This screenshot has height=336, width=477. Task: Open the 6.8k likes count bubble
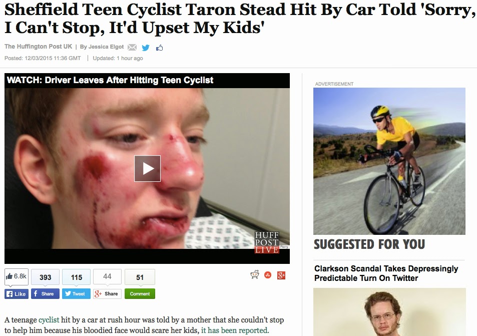tap(17, 276)
